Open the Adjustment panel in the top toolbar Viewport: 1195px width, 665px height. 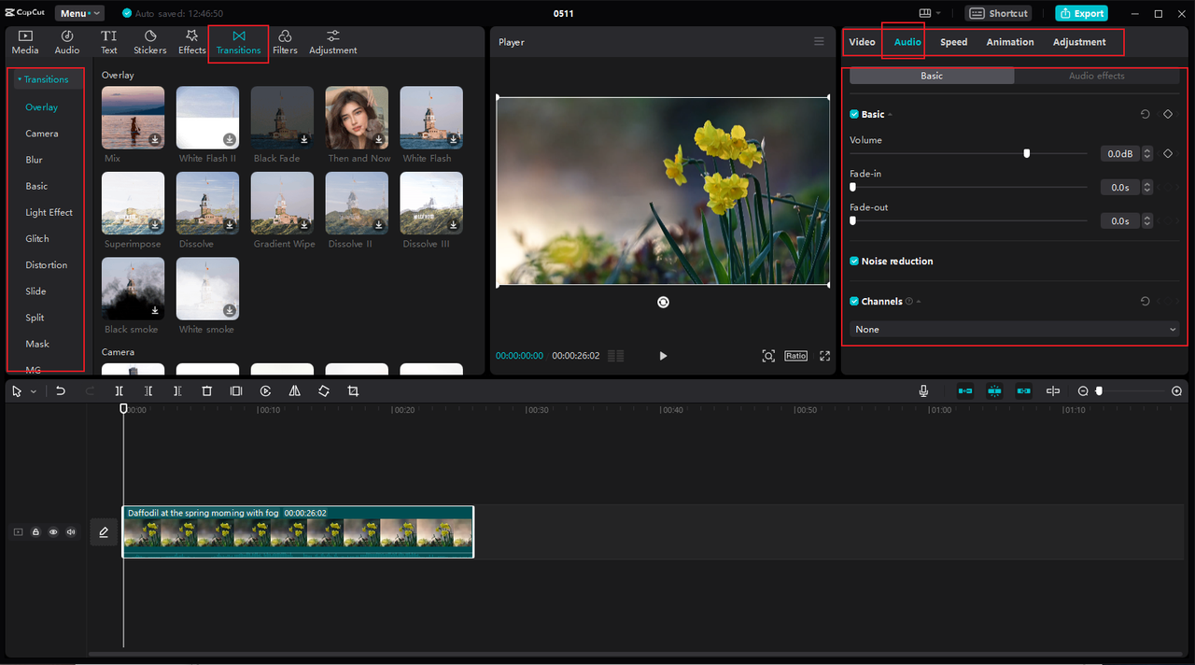tap(333, 42)
